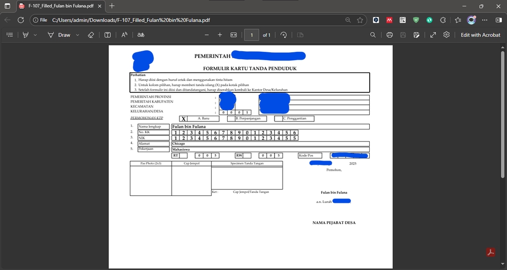Toggle the browser sidebar panel
507x270 pixels.
499,20
